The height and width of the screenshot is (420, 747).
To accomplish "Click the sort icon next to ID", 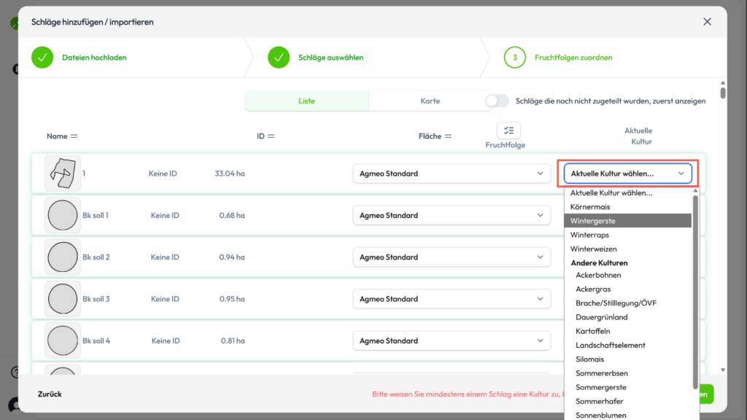I will coord(271,136).
